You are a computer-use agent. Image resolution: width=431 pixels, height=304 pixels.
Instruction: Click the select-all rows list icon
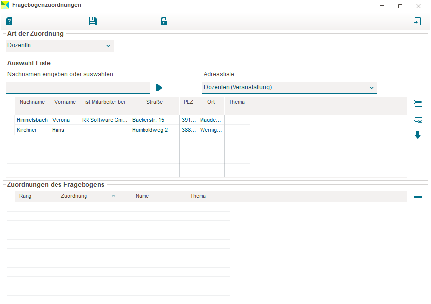(418, 104)
